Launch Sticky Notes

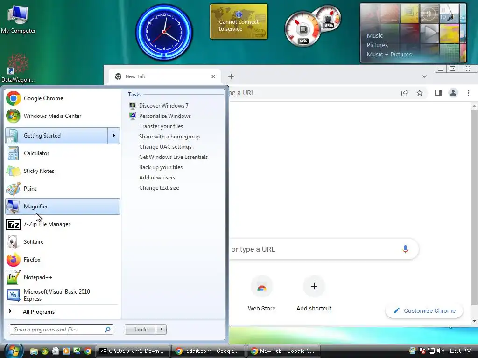pyautogui.click(x=63, y=171)
